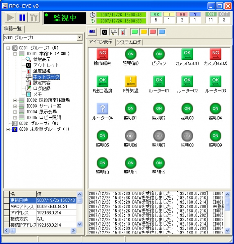Select 温度監視 in the device tree

click(41, 71)
